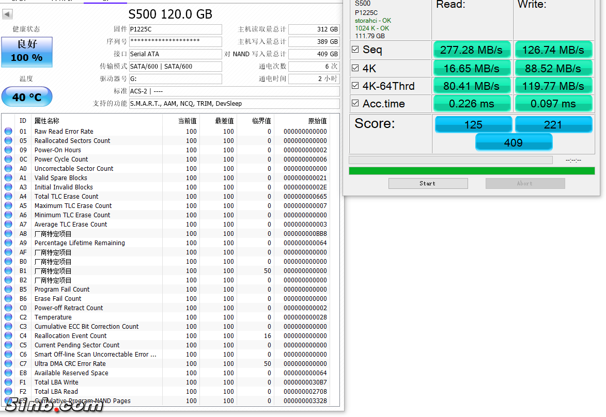Click the green benchmark progress bar
The image size is (606, 417).
pyautogui.click(x=471, y=171)
